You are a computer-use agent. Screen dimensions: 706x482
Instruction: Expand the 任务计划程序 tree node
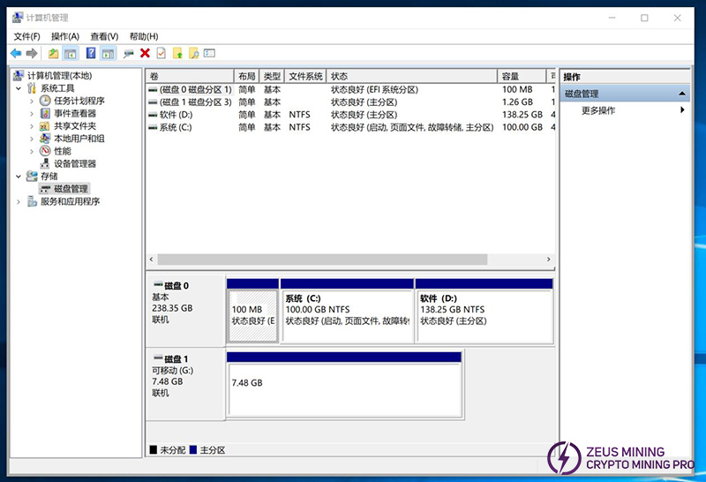(x=33, y=101)
